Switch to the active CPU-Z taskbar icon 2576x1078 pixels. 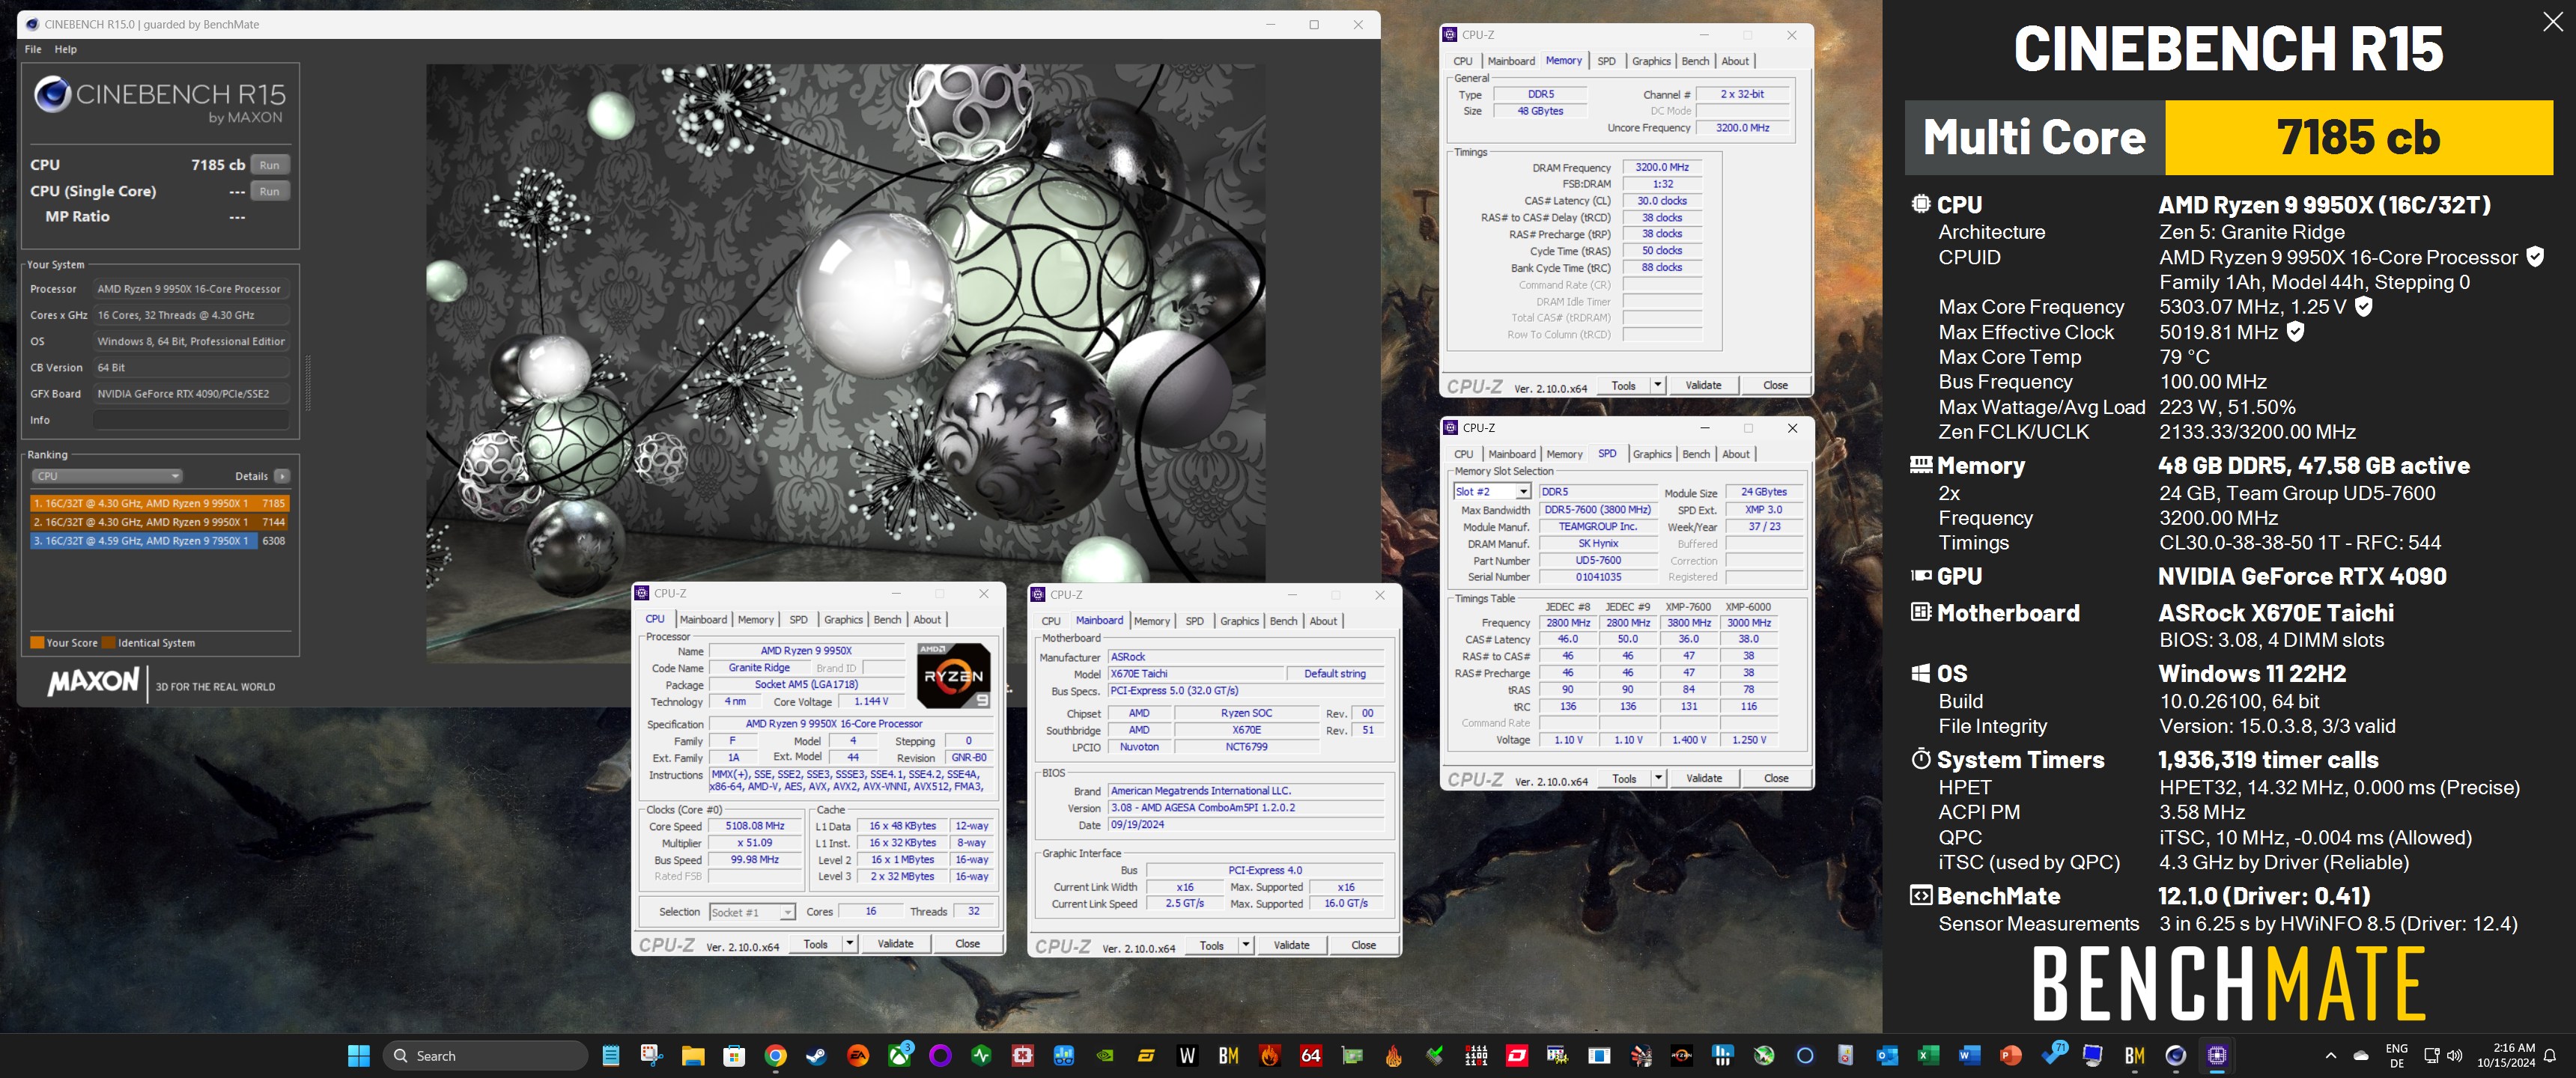pyautogui.click(x=2216, y=1056)
